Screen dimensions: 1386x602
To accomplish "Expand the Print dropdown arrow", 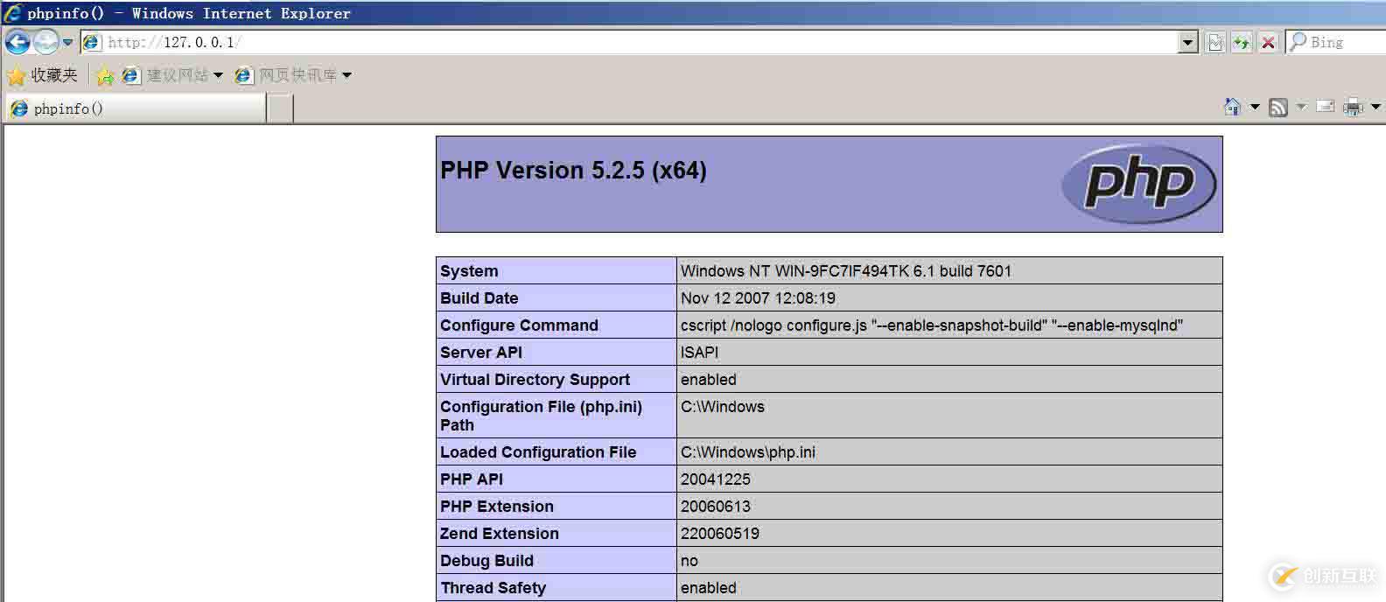I will (x=1375, y=107).
